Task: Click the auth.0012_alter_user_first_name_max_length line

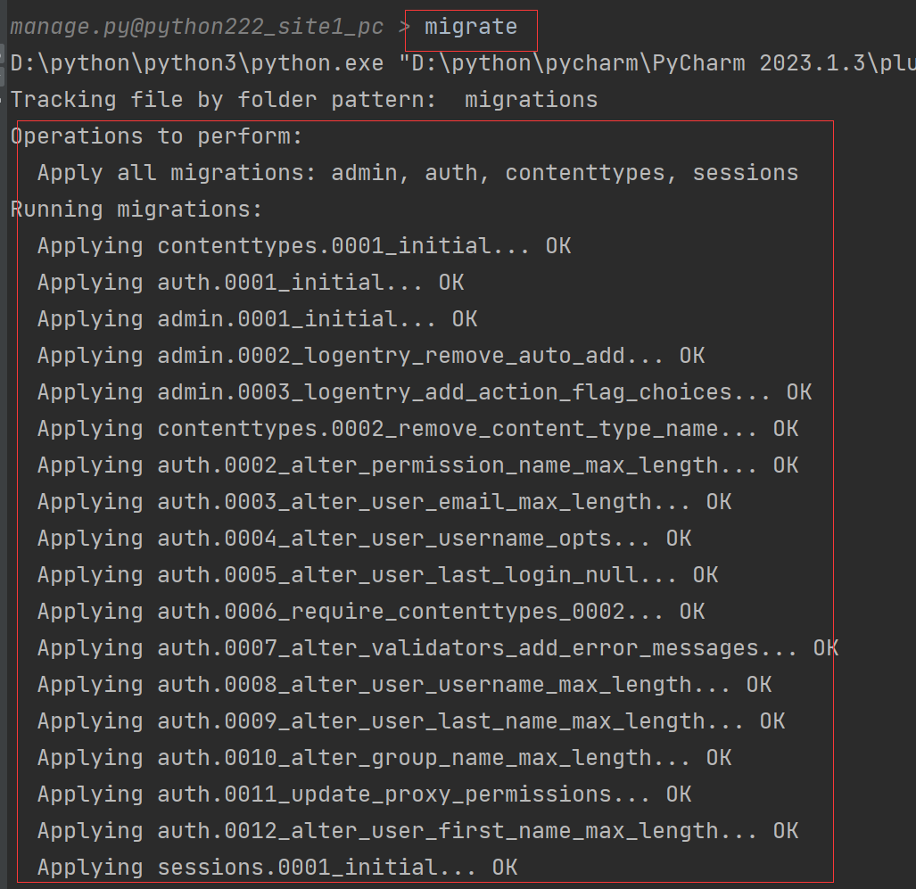Action: [x=417, y=831]
